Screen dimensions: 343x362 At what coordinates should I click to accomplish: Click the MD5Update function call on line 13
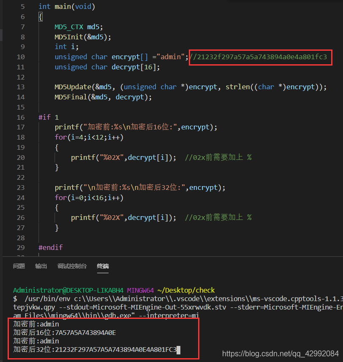tap(191, 87)
